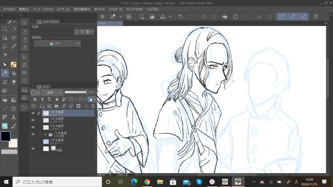Open CLIP STUDIO spiral icon in command bar
This screenshot has height=187, width=333.
[x=129, y=17]
